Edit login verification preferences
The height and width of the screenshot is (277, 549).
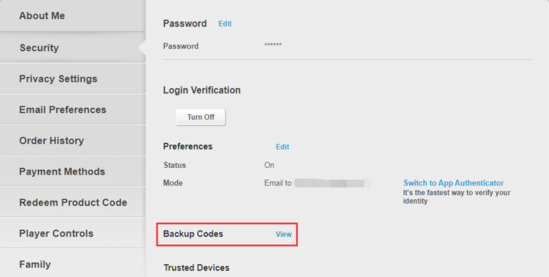pos(282,147)
